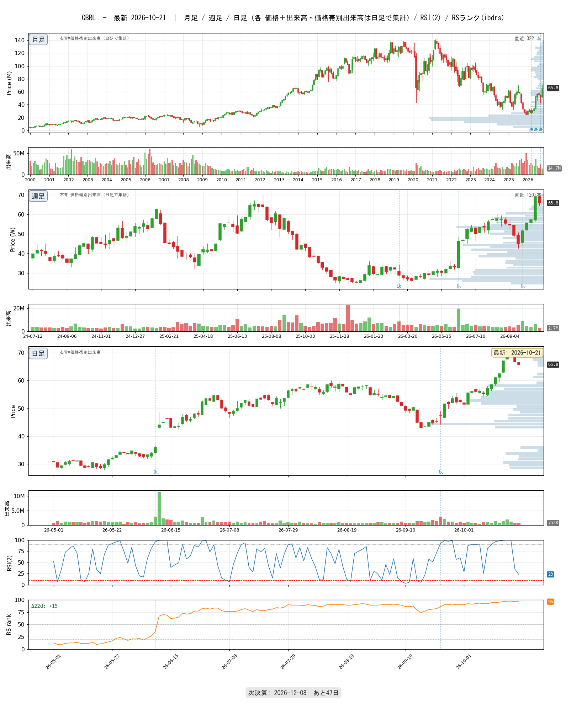Viewport: 587px width, 704px height.
Task: Click the orange RS rank badge 96
Action: pos(550,602)
